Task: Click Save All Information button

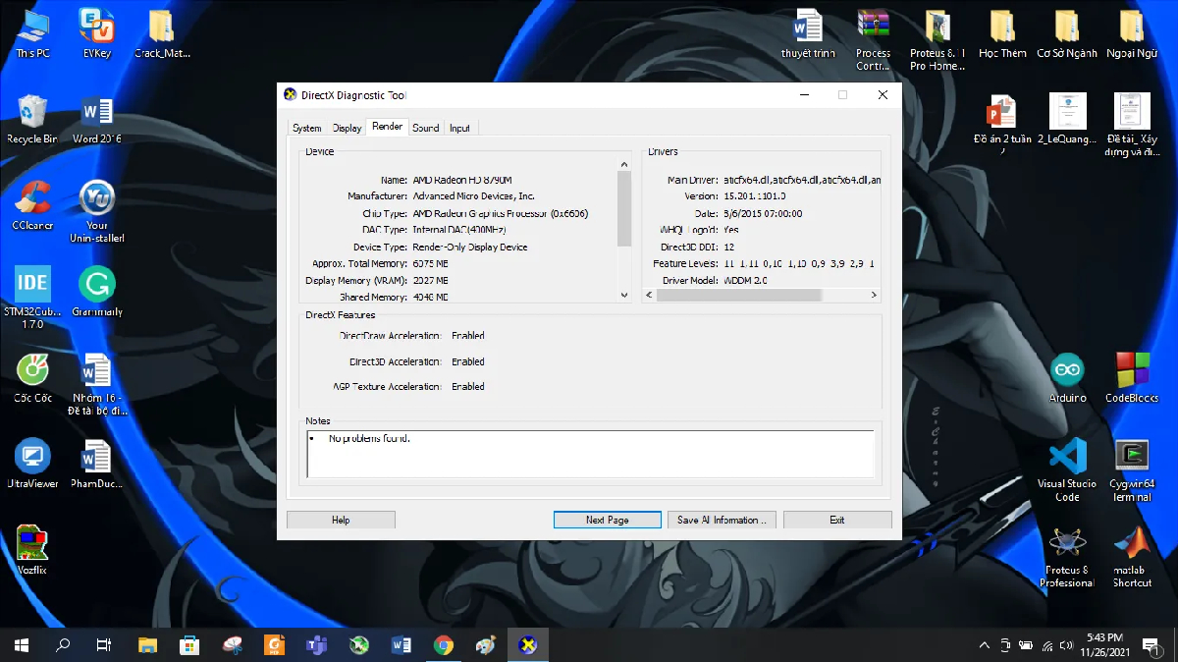Action: pyautogui.click(x=722, y=520)
